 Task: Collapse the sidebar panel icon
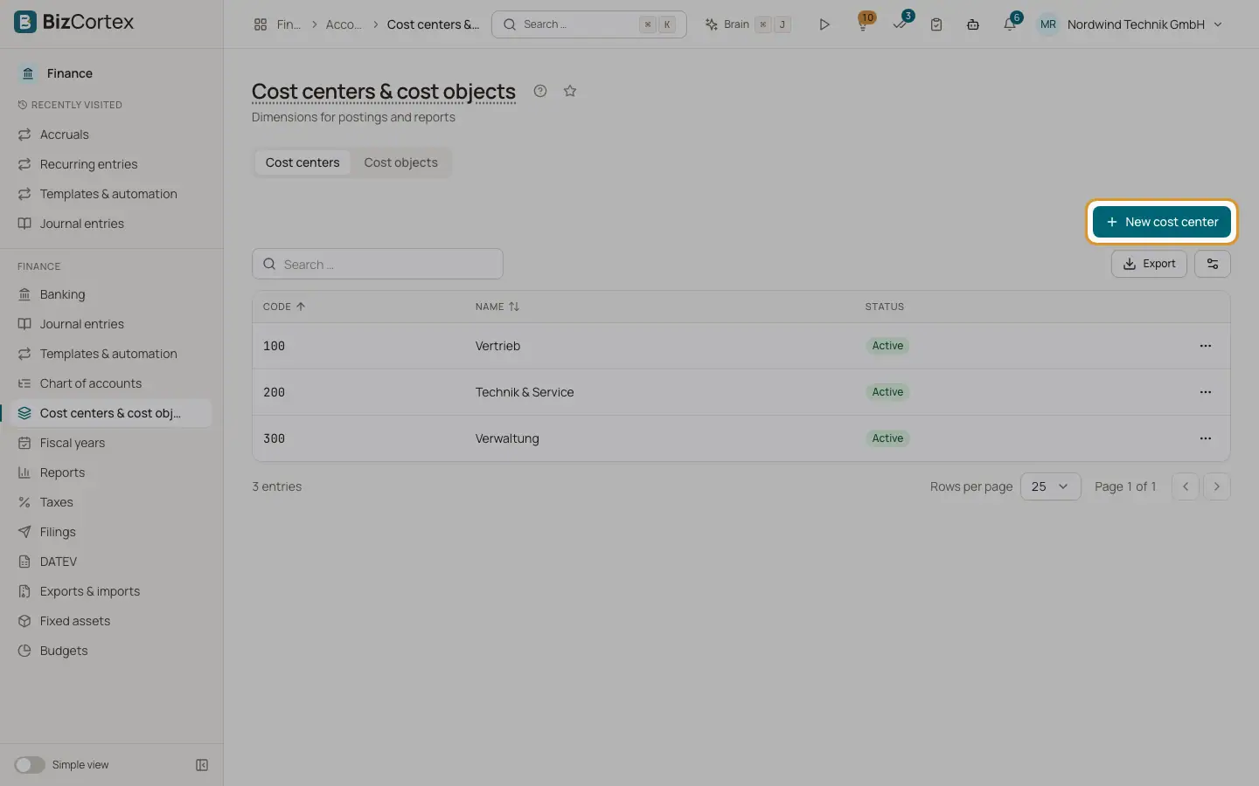click(x=202, y=765)
